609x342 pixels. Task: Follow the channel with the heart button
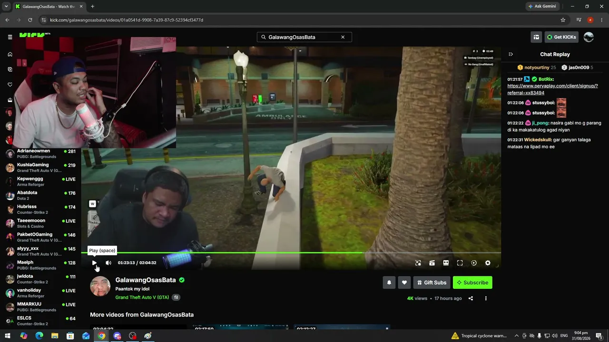(x=404, y=283)
